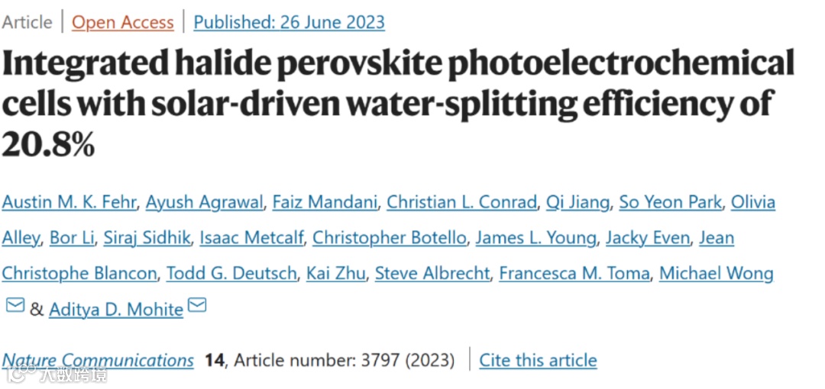The width and height of the screenshot is (825, 389).
Task: Select So Yeon Park author link
Action: (x=670, y=202)
